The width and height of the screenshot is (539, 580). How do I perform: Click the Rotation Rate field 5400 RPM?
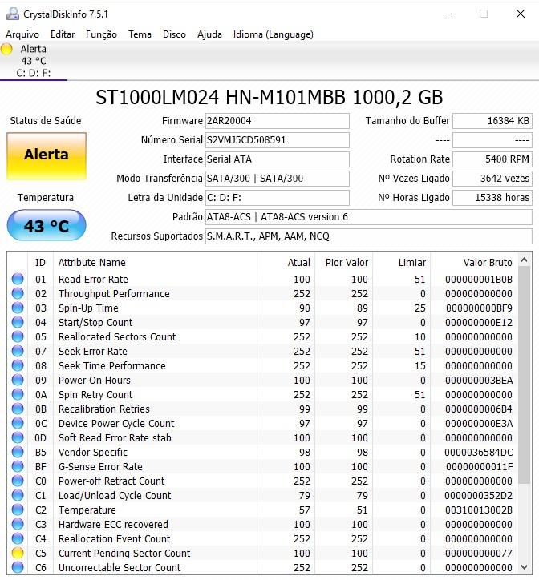pos(492,159)
